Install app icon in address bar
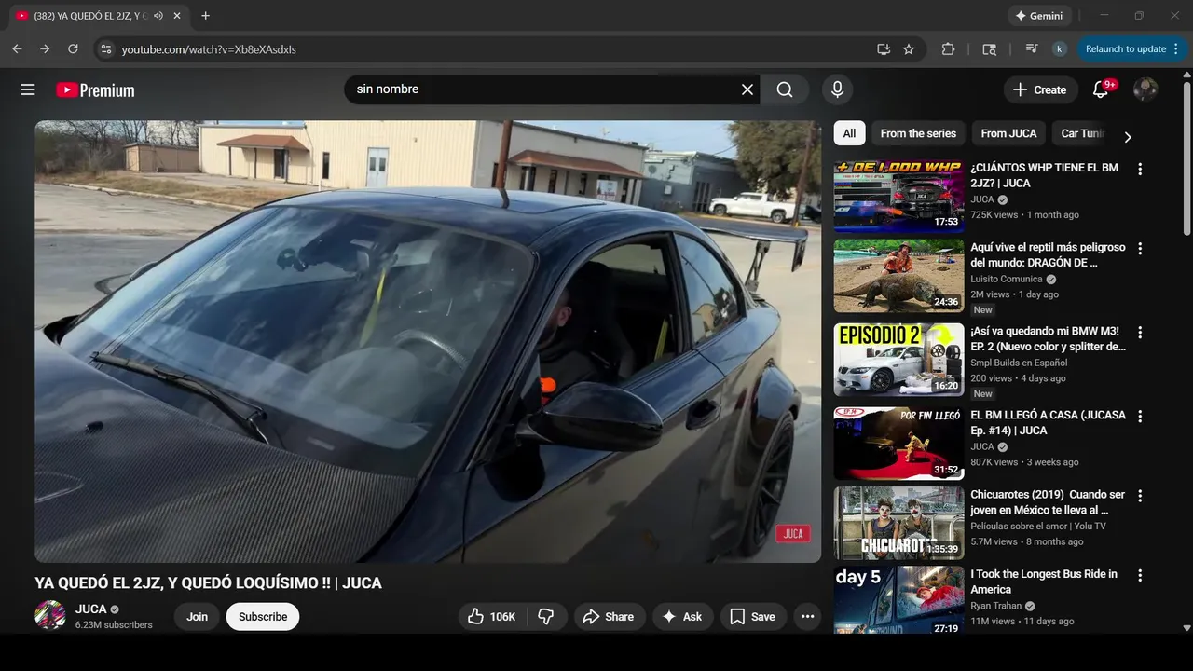Image resolution: width=1193 pixels, height=671 pixels. click(884, 49)
